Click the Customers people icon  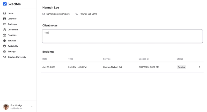[4, 30]
